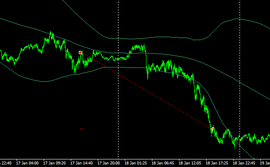Click the 18 Jan 06:45 time label

(163, 163)
